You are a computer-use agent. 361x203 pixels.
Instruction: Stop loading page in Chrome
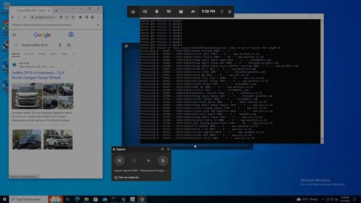(25, 17)
